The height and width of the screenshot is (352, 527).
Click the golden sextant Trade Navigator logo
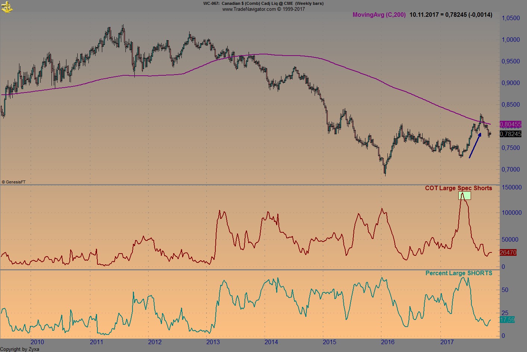pyautogui.click(x=7, y=6)
